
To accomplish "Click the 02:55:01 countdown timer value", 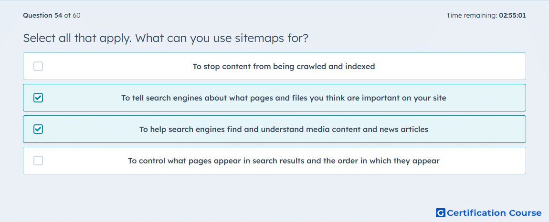I will tap(512, 15).
